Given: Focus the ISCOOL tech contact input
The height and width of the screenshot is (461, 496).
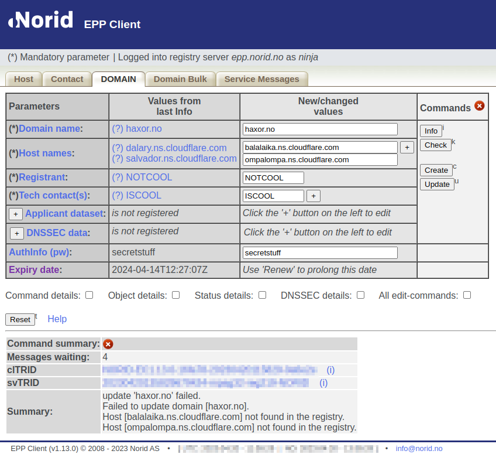Looking at the screenshot, I should tap(273, 196).
